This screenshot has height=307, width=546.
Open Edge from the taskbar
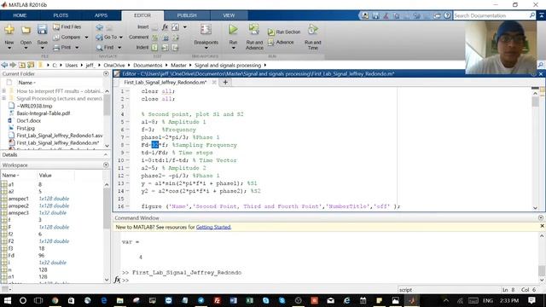104,300
